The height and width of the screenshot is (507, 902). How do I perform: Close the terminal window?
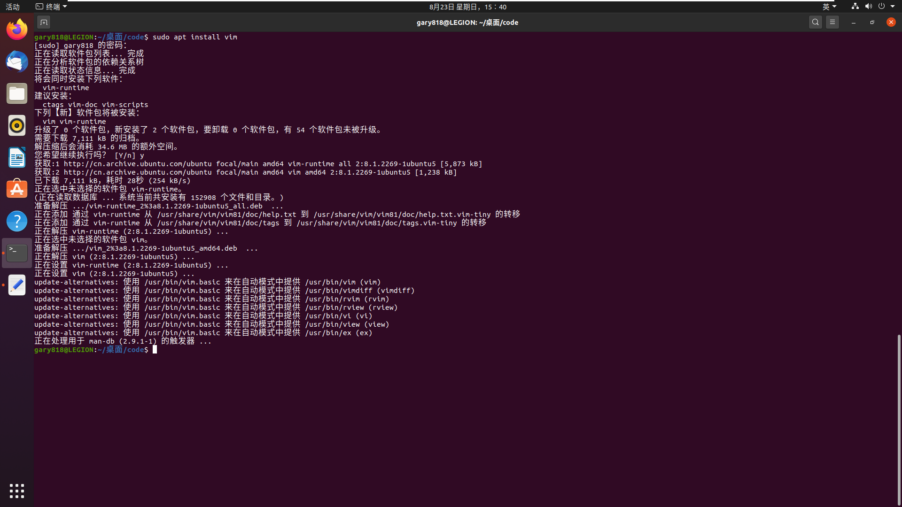tap(891, 22)
